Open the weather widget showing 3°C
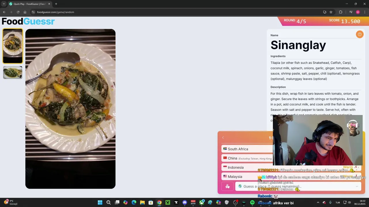 pos(10,202)
